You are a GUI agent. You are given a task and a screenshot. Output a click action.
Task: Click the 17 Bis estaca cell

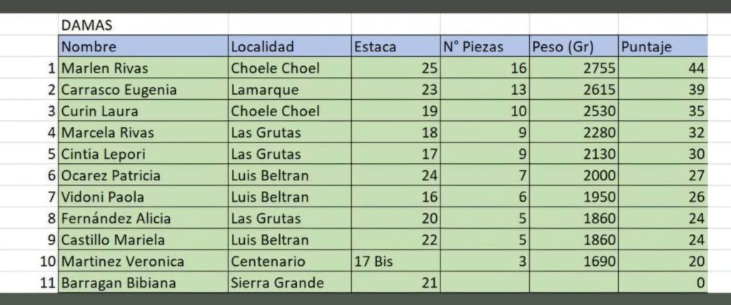[395, 262]
